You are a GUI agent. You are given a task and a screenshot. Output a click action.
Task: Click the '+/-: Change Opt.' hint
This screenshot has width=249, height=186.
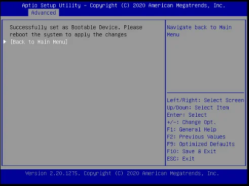point(191,122)
